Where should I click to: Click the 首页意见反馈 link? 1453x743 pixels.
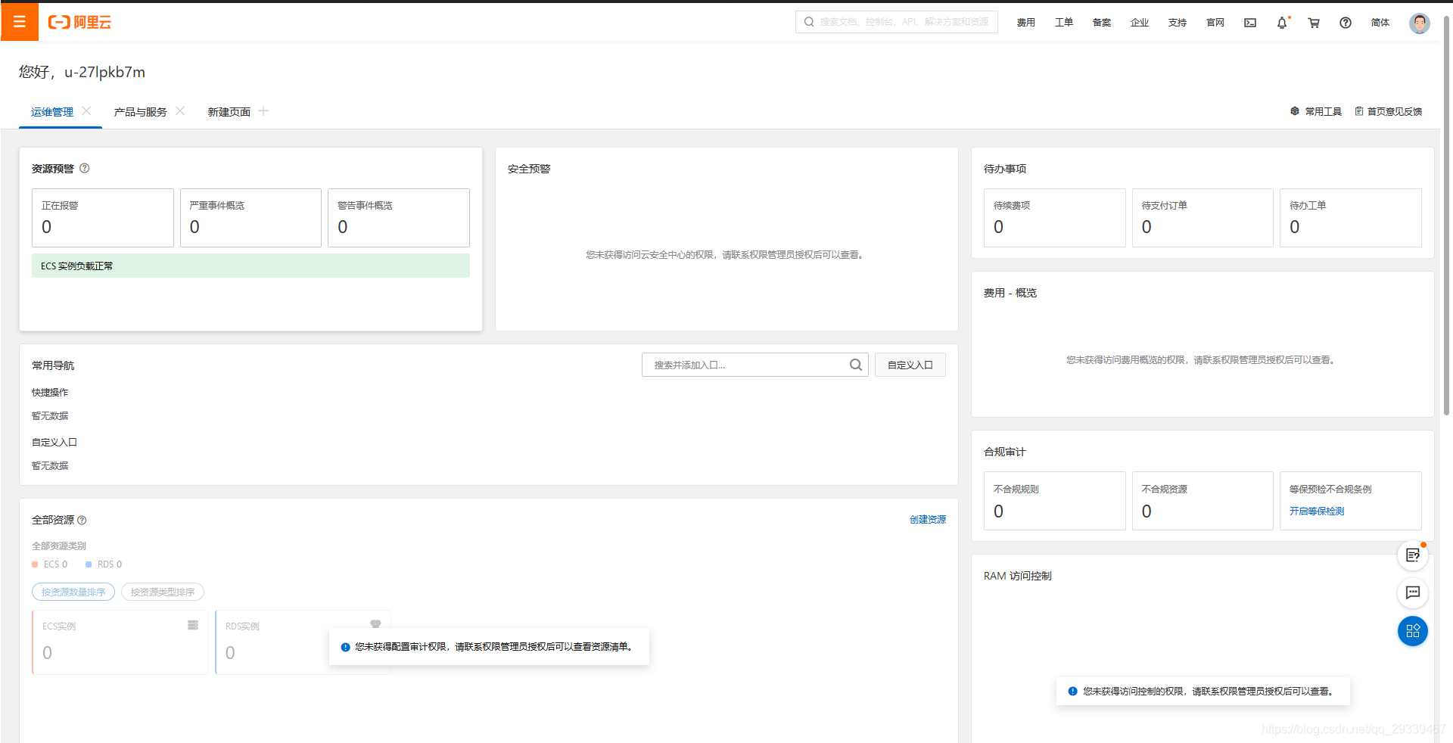tap(1389, 111)
